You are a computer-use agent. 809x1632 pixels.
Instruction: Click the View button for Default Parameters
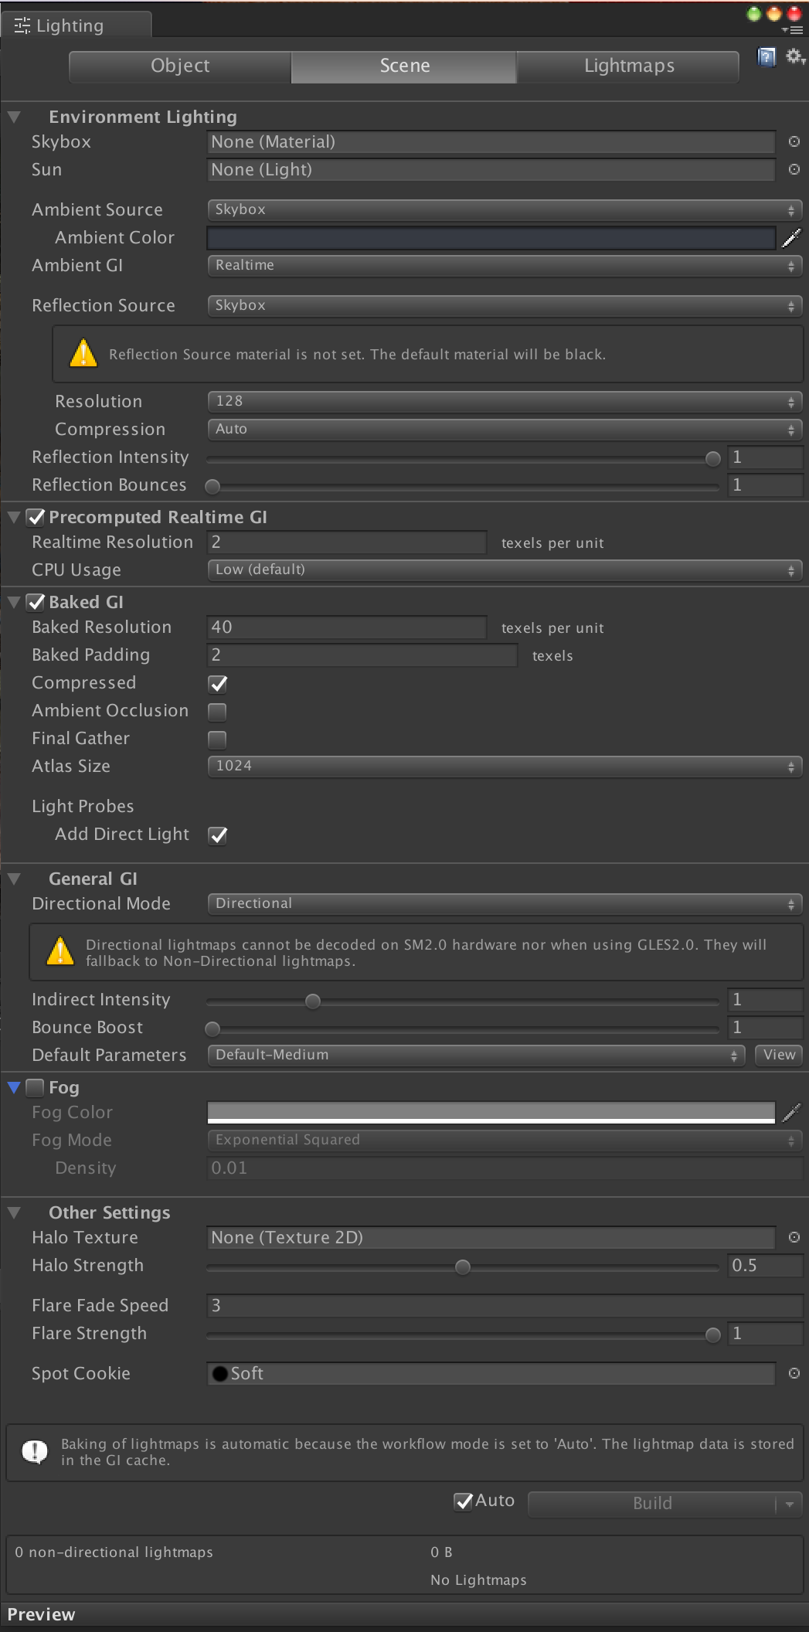[x=778, y=1056]
